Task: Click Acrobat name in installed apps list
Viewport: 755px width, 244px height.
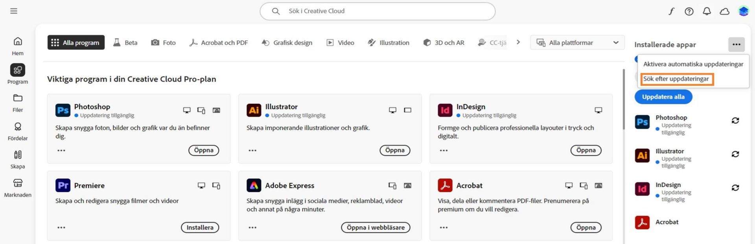Action: (667, 222)
